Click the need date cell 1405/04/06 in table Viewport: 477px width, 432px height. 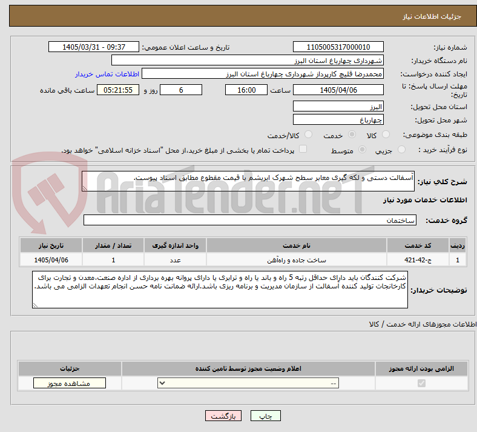click(51, 260)
